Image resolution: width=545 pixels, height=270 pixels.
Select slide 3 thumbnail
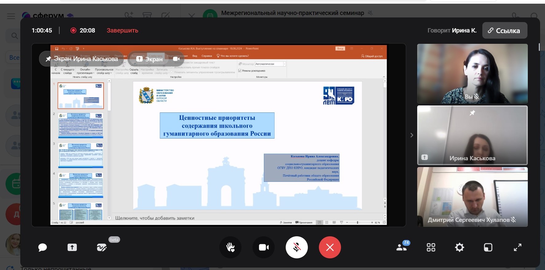pos(81,155)
